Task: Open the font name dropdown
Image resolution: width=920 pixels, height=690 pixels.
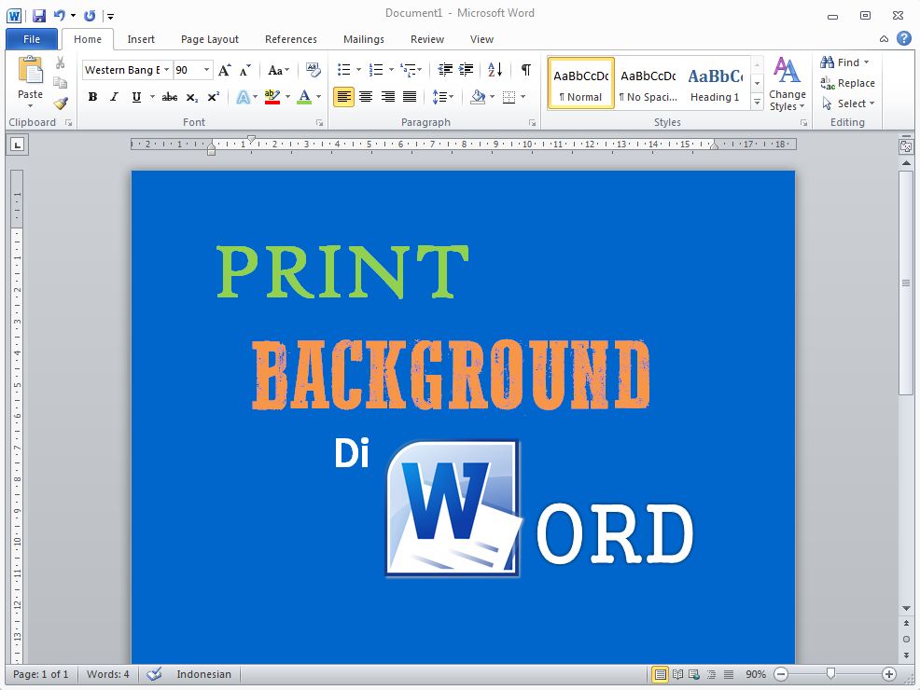Action: click(x=167, y=70)
